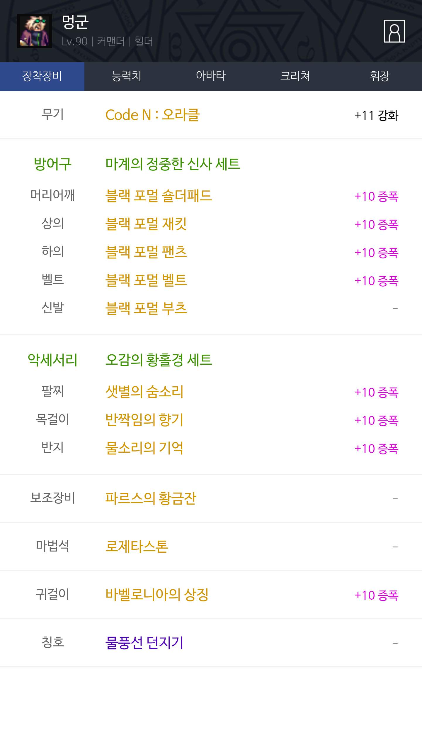Select the 장착장비 tab
This screenshot has width=422, height=751.
pos(42,76)
